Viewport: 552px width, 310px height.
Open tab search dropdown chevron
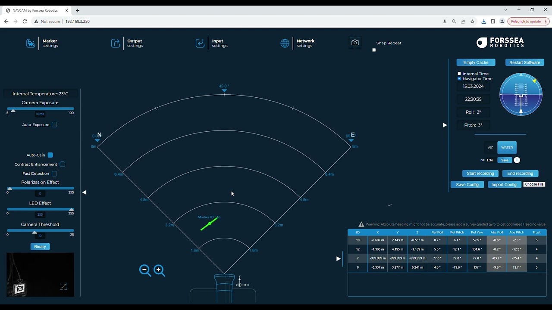coord(506,10)
